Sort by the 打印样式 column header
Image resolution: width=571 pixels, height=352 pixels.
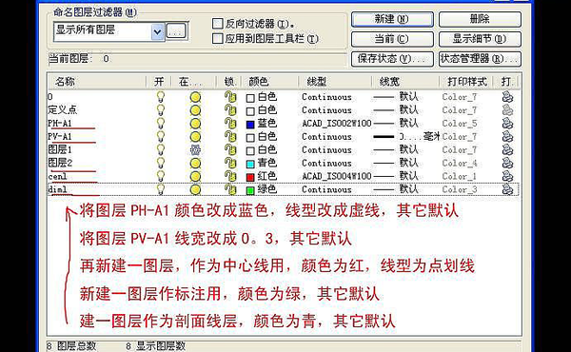466,82
